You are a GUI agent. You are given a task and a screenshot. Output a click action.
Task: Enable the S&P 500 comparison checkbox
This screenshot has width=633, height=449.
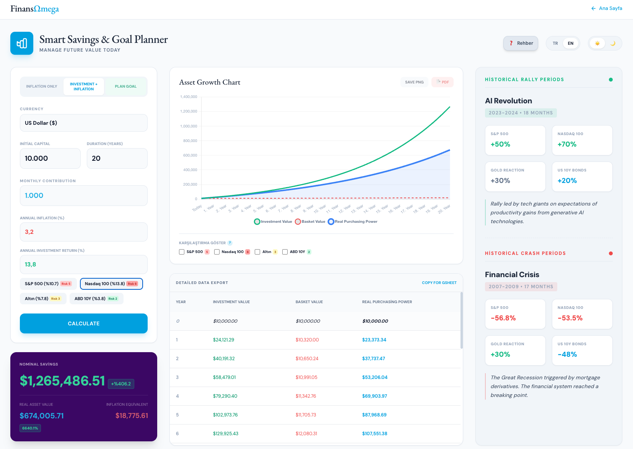click(181, 251)
